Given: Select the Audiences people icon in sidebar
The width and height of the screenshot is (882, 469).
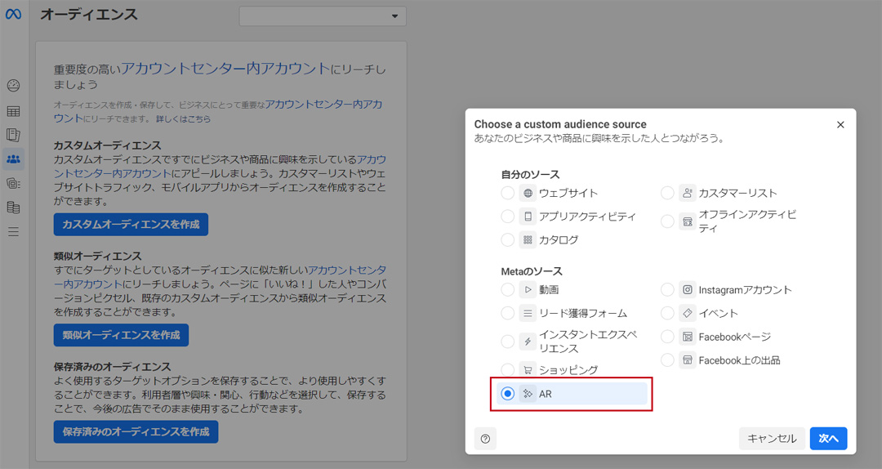Looking at the screenshot, I should (13, 159).
